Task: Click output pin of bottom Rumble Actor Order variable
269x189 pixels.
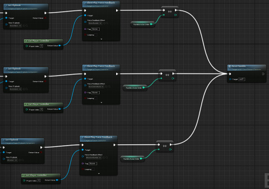Action: (141, 159)
